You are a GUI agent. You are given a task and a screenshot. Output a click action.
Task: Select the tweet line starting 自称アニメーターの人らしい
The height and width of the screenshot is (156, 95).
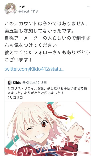click(47, 38)
